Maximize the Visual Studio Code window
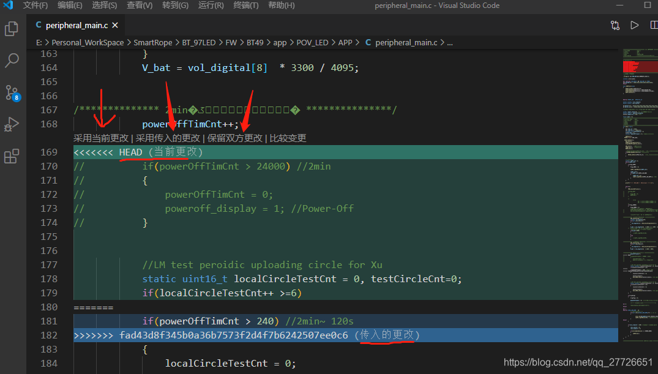This screenshot has height=374, width=658. point(648,5)
